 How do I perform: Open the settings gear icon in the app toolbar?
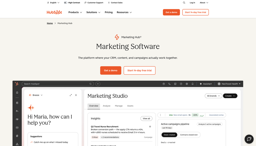click(x=187, y=84)
